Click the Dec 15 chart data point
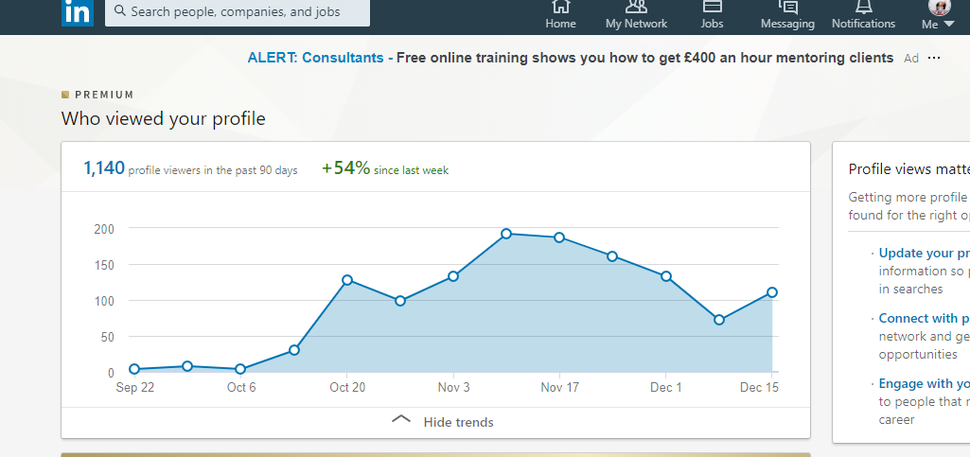This screenshot has width=970, height=457. point(772,292)
